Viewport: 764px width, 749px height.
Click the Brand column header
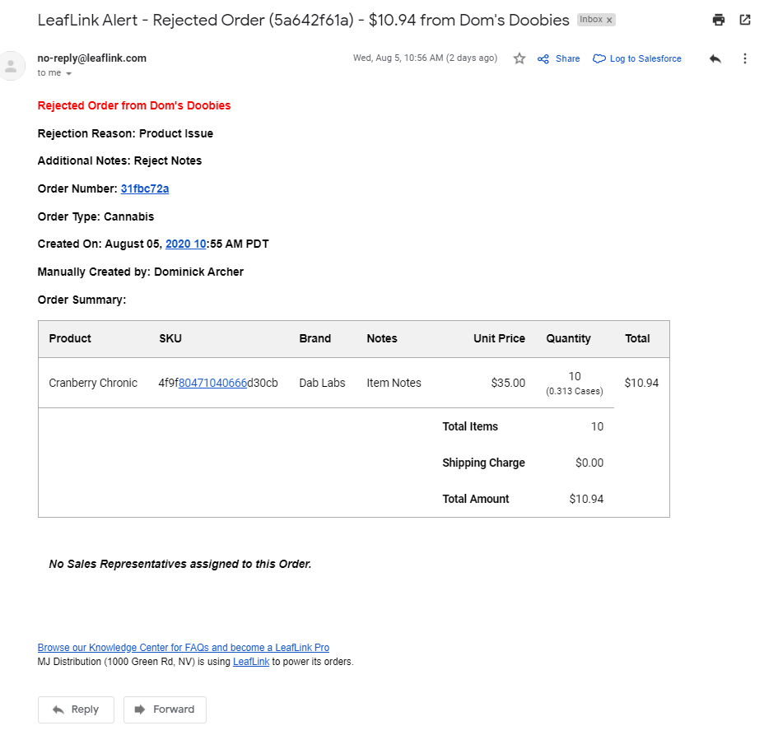(314, 338)
